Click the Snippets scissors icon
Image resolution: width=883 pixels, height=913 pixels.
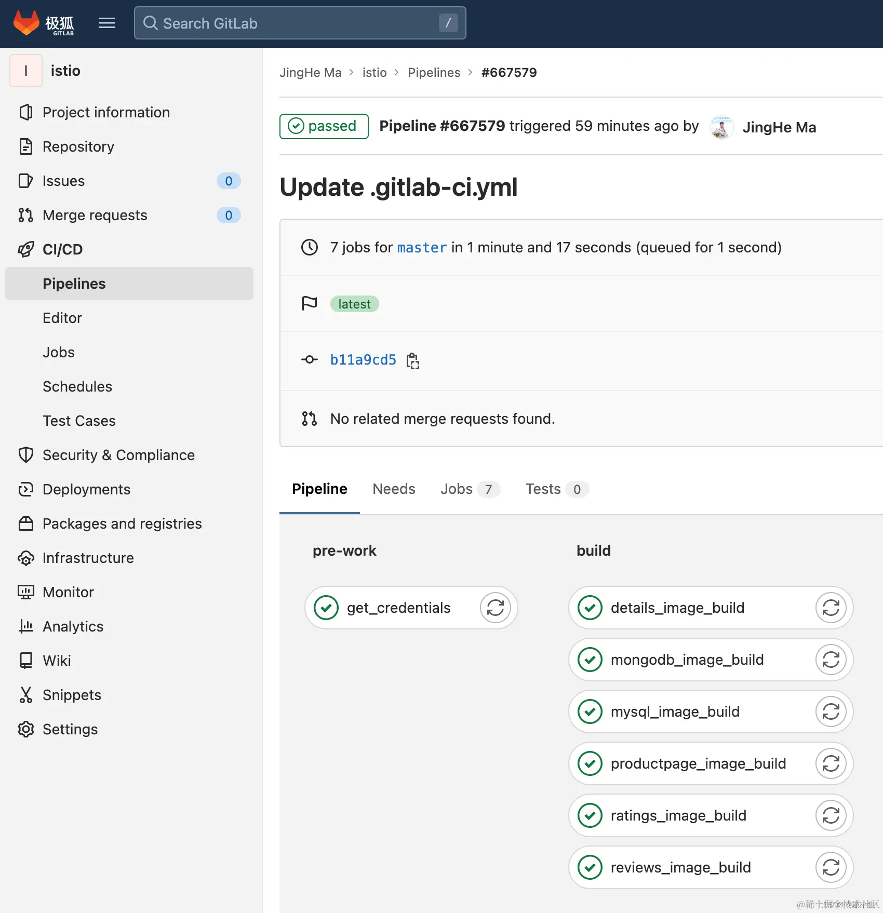tap(26, 695)
